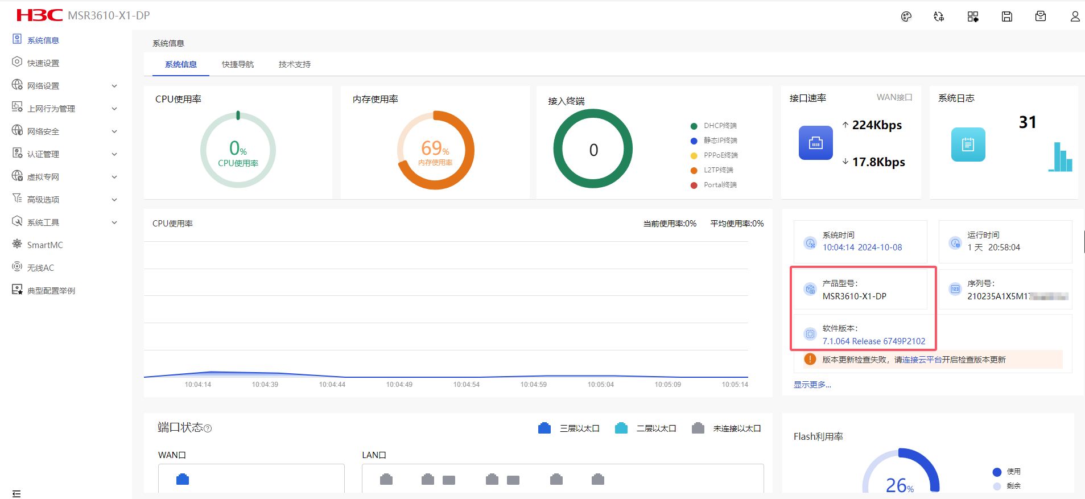Viewport: 1085px width, 499px height.
Task: Click the 系统时间 clock icon
Action: tap(810, 243)
